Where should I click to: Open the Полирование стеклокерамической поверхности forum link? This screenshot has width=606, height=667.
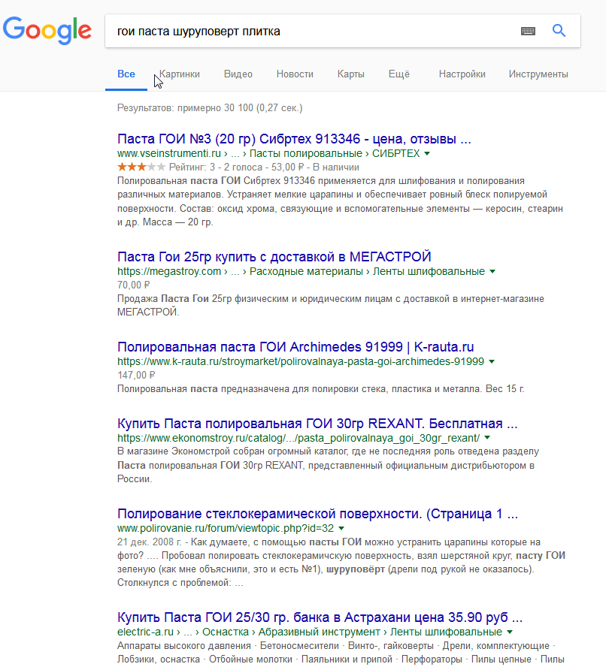pos(318,515)
